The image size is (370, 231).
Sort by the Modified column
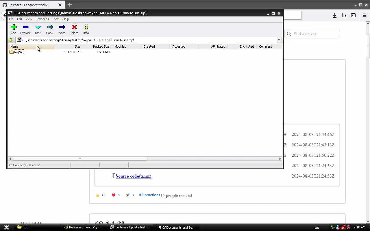(126, 46)
